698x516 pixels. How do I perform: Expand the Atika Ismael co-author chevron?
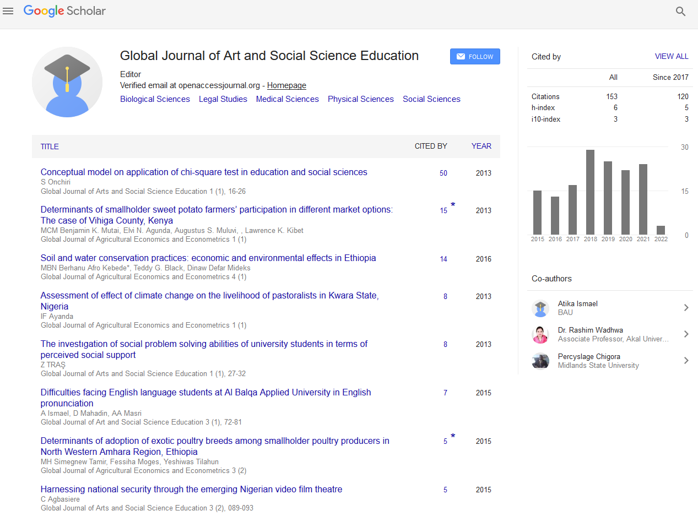686,308
